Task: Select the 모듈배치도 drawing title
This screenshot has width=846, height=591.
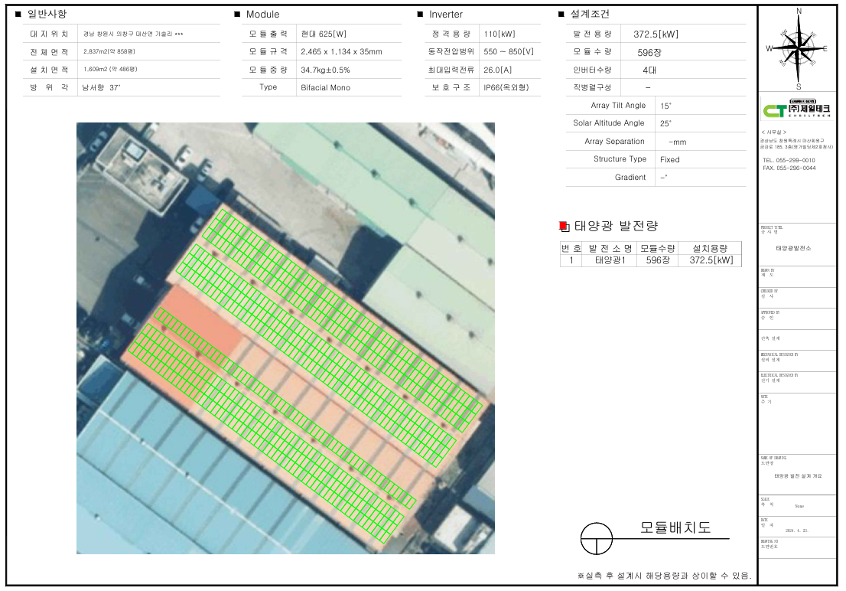Action: tap(675, 528)
